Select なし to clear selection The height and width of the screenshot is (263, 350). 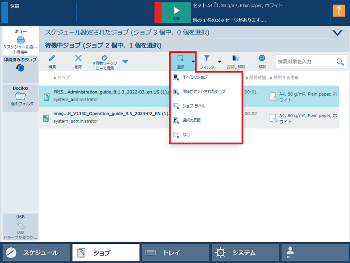186,135
